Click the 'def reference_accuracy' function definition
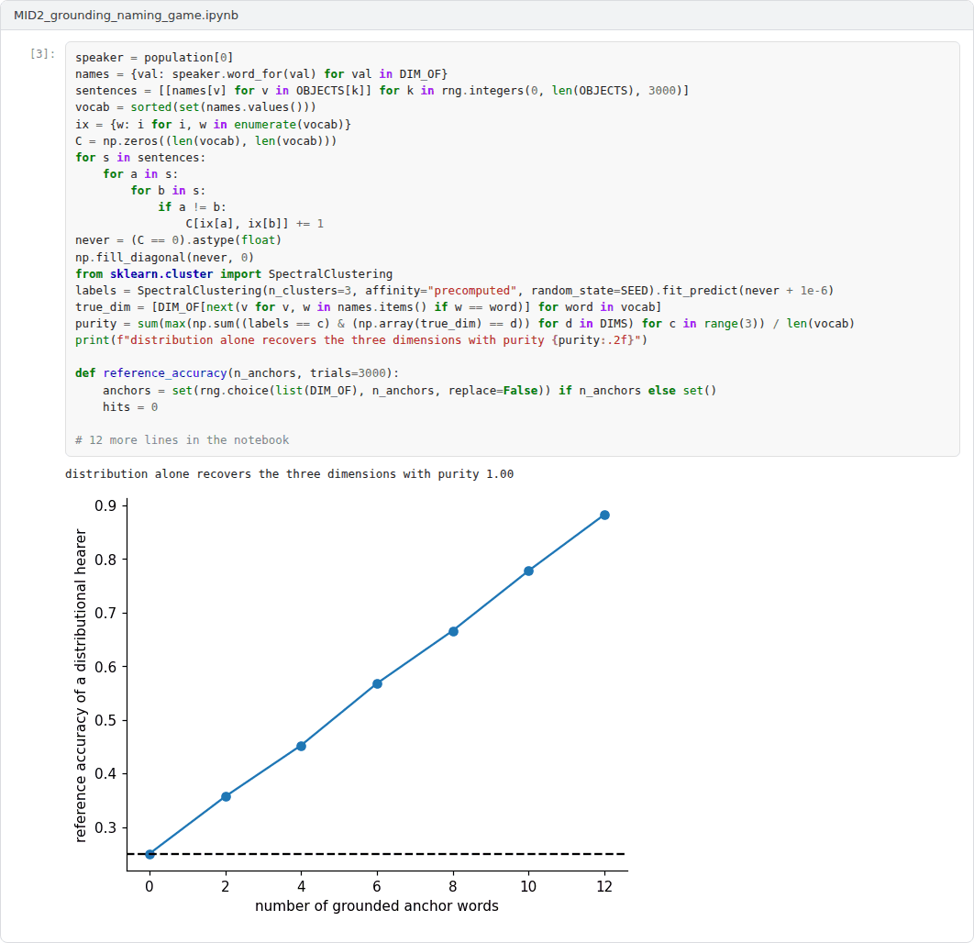 click(238, 372)
